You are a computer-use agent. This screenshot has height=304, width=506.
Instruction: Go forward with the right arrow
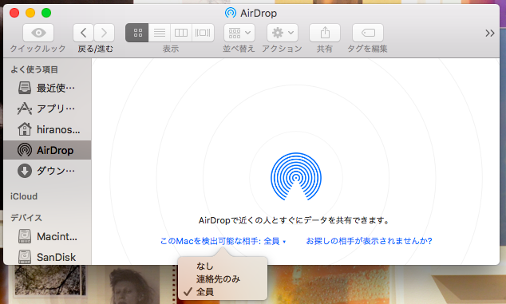(104, 33)
